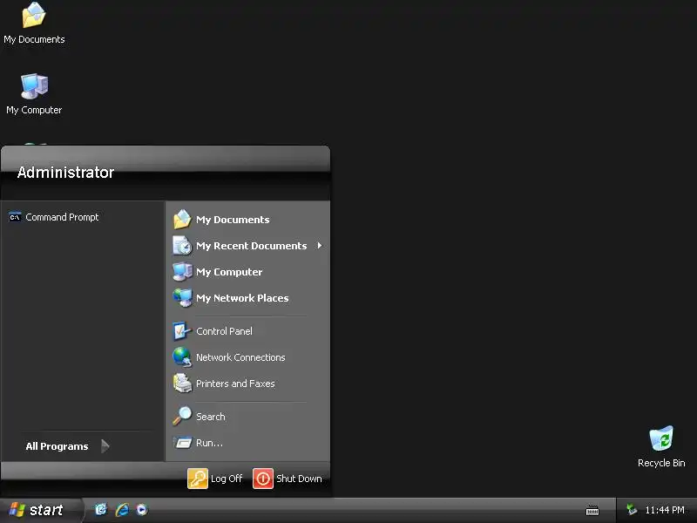The width and height of the screenshot is (697, 523).
Task: Click the Network Connections globe icon
Action: [182, 357]
